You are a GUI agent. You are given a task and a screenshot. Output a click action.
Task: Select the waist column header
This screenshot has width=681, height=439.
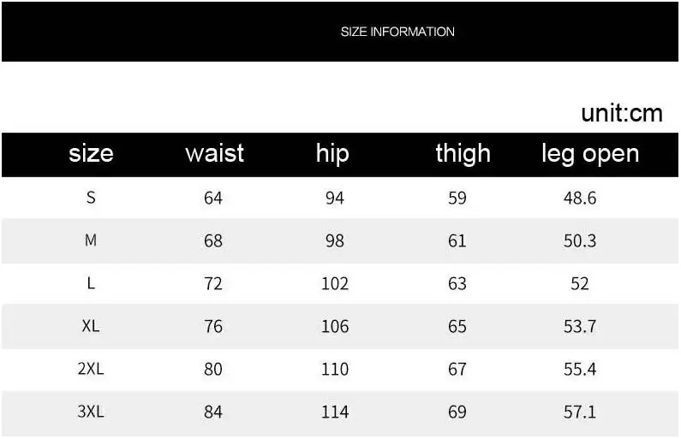point(214,153)
